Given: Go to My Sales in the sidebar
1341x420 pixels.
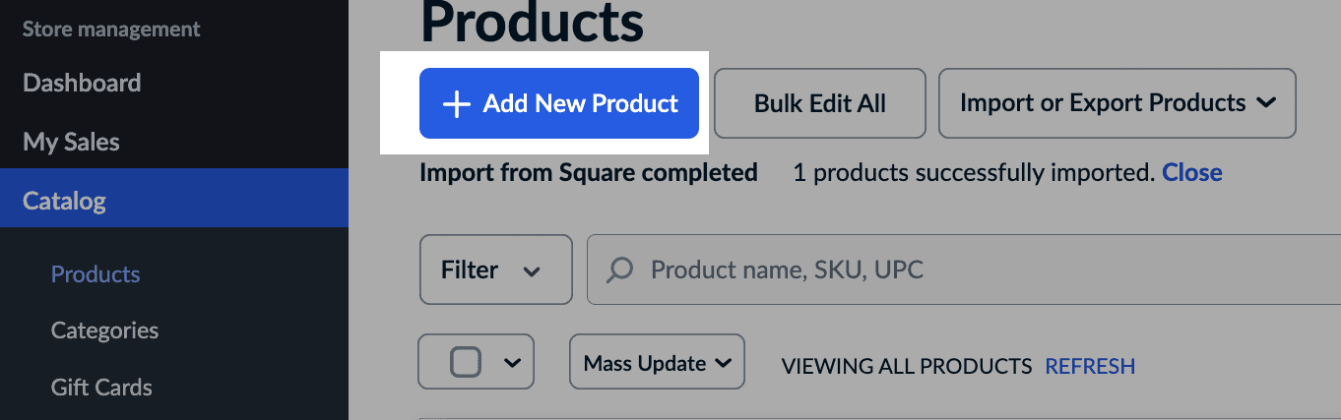Looking at the screenshot, I should point(71,142).
